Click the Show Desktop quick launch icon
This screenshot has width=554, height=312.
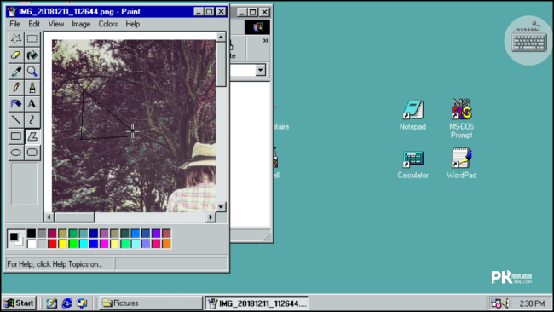(x=52, y=303)
